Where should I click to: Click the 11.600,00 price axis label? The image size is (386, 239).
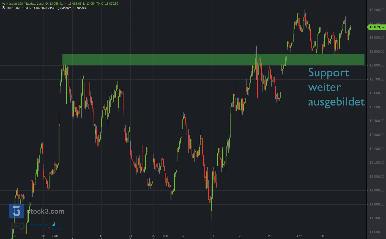[x=377, y=232]
